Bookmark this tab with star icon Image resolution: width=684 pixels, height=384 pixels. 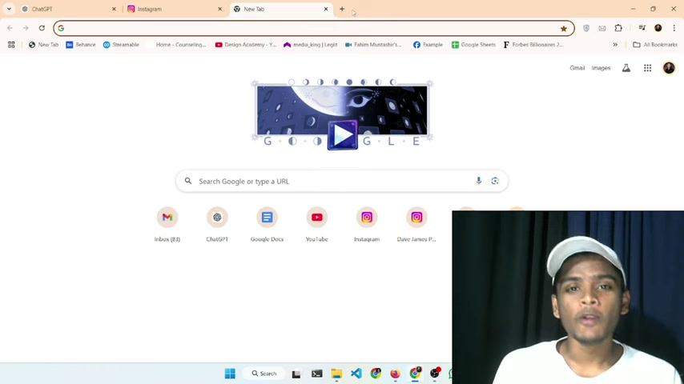coord(564,28)
